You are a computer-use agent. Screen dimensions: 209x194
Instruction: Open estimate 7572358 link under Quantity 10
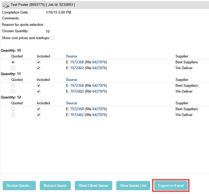click(x=77, y=62)
